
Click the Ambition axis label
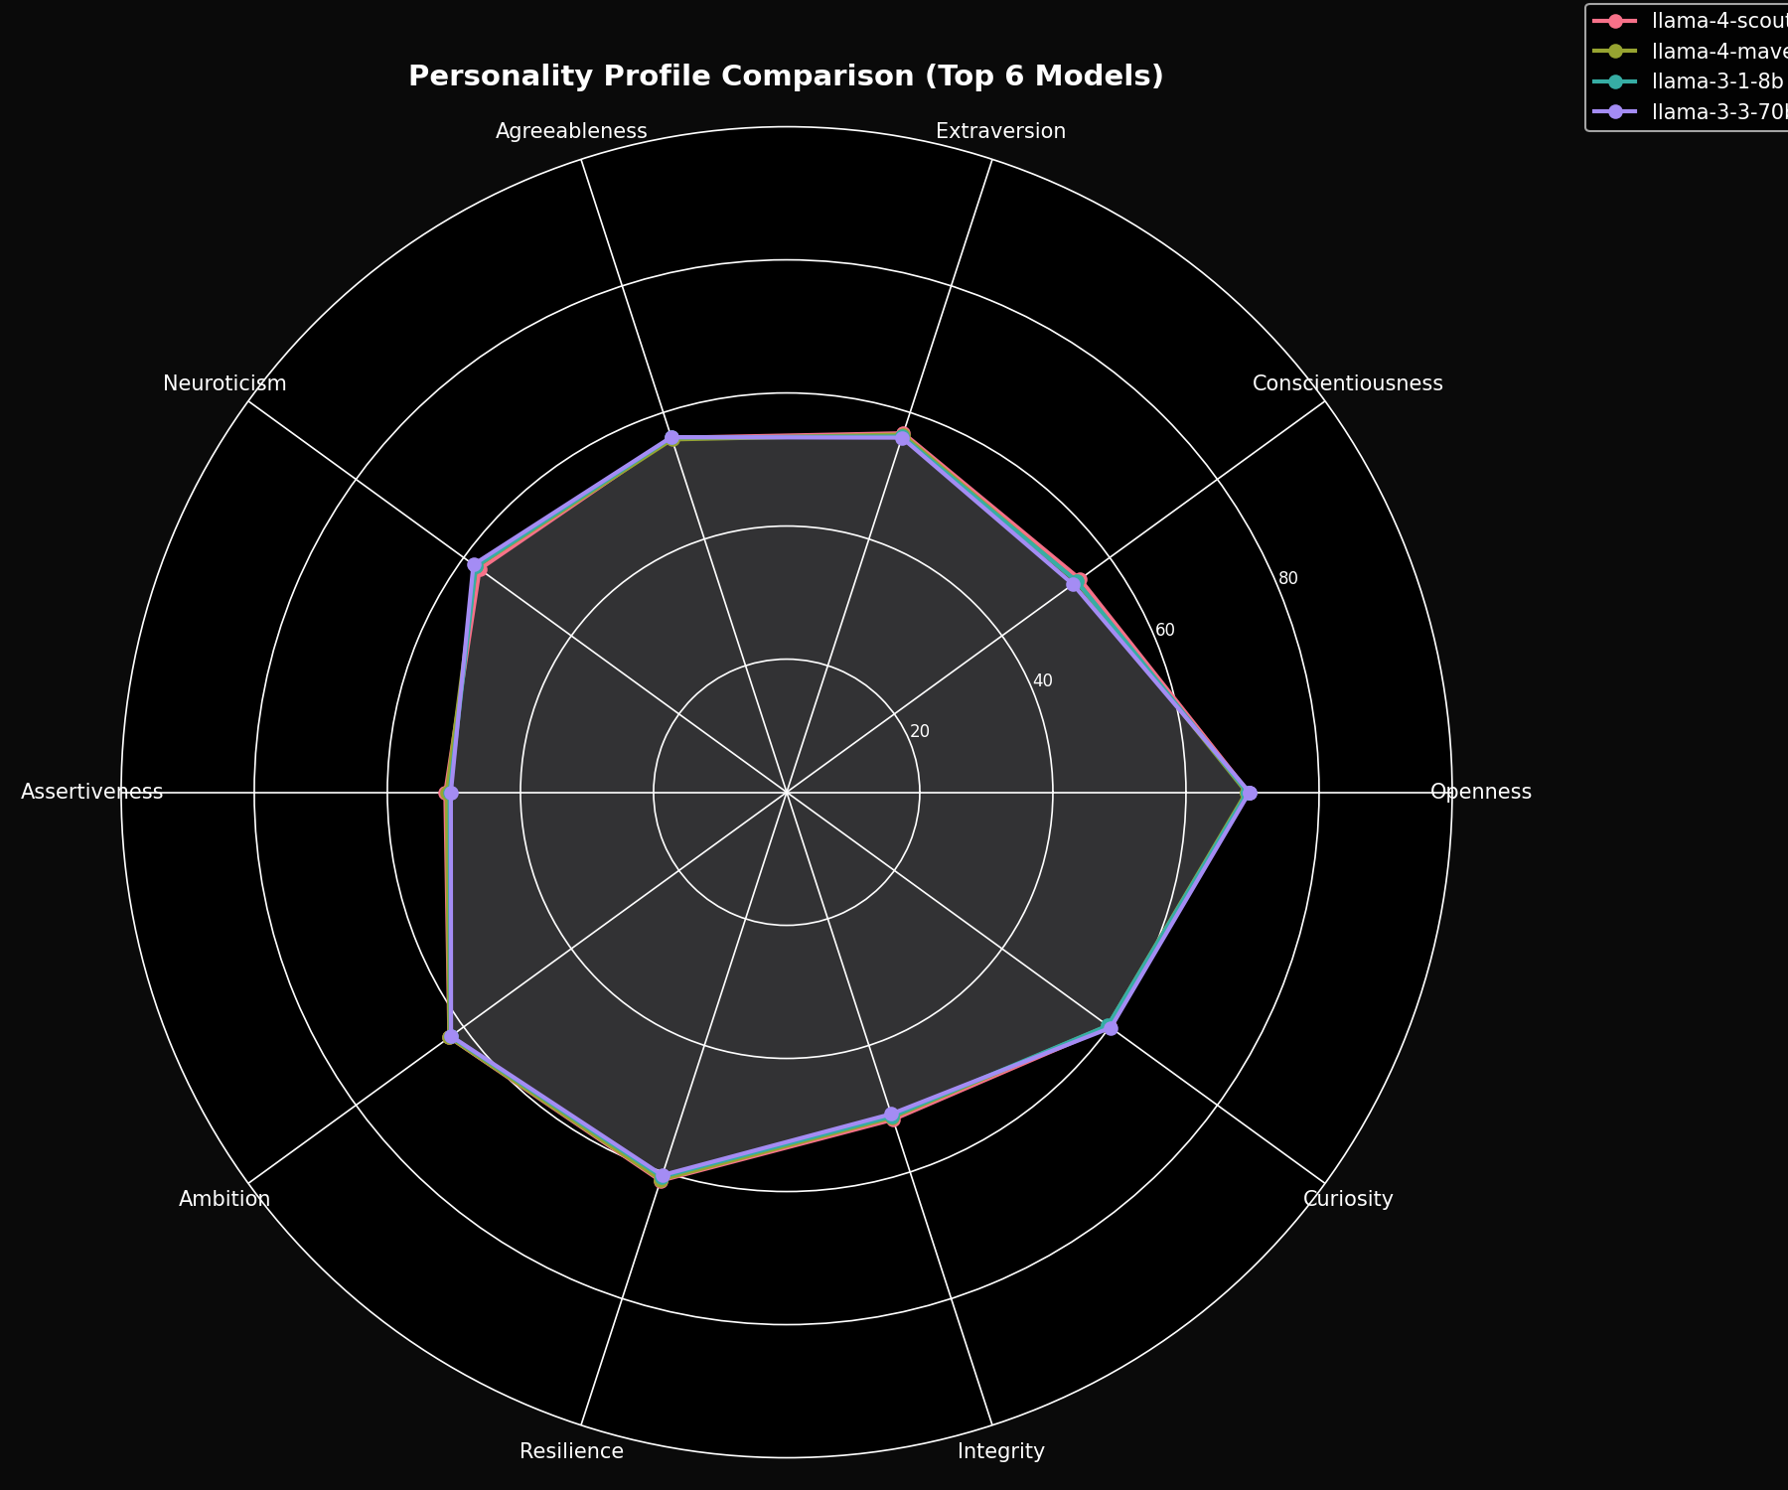[223, 1198]
